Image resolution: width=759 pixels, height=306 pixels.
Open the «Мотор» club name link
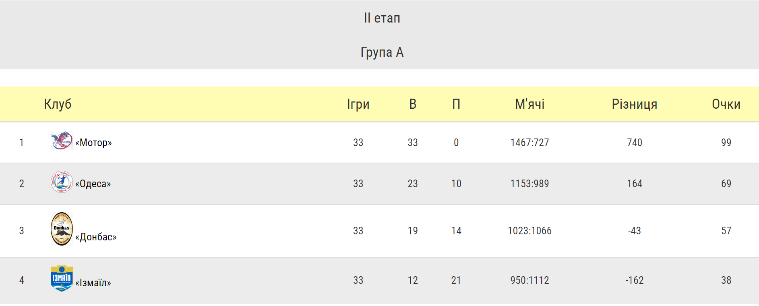tap(93, 143)
